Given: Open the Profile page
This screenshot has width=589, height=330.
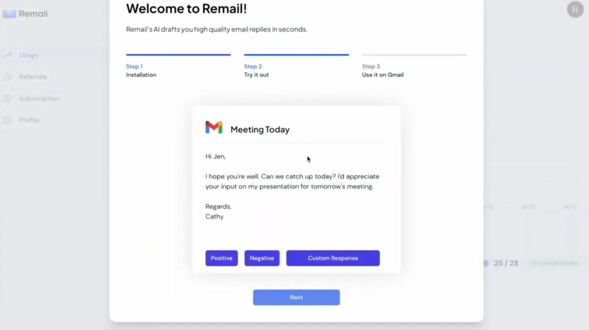Looking at the screenshot, I should coord(29,120).
